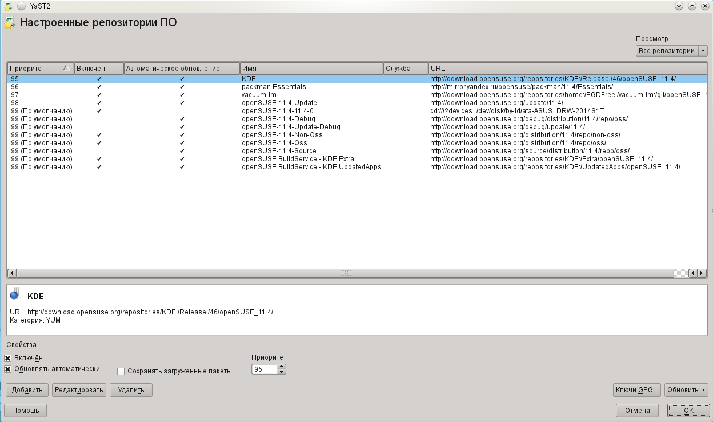Click the cd:///?devices URL cell
The height and width of the screenshot is (422, 713).
point(517,111)
